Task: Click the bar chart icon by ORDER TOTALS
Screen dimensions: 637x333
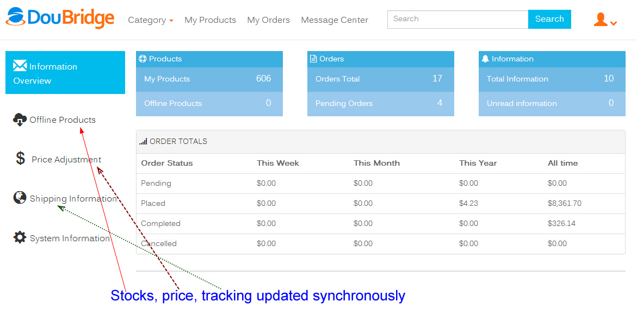Action: tap(143, 142)
